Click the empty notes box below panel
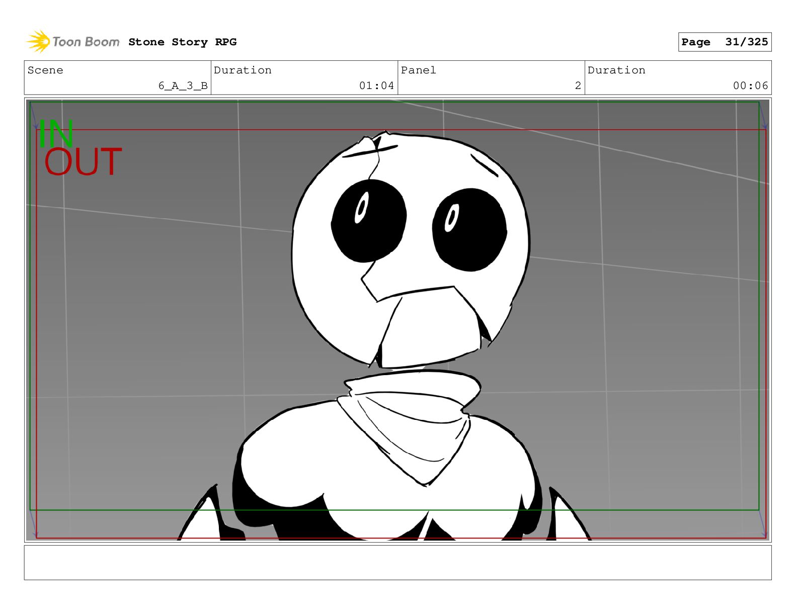This screenshot has width=796, height=616. tap(397, 563)
